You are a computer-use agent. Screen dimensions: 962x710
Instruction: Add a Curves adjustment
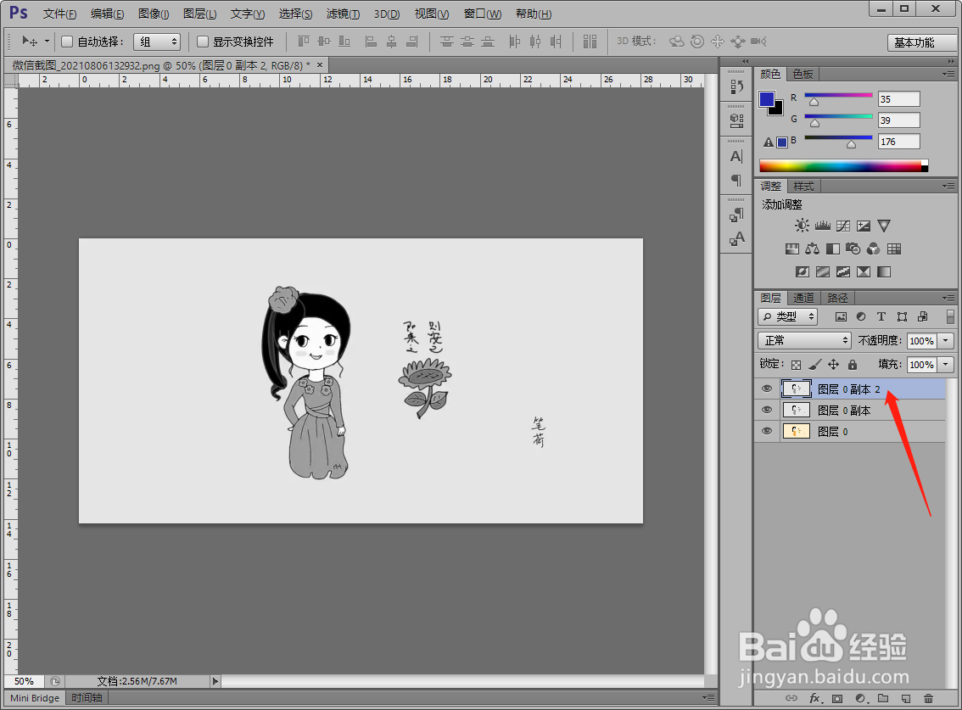tap(843, 226)
